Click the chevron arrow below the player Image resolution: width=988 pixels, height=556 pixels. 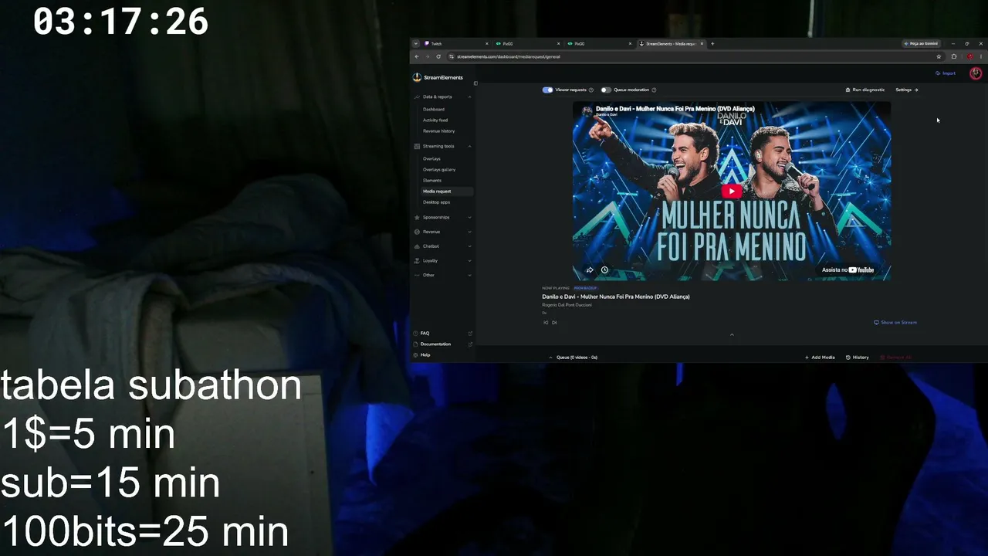(732, 334)
